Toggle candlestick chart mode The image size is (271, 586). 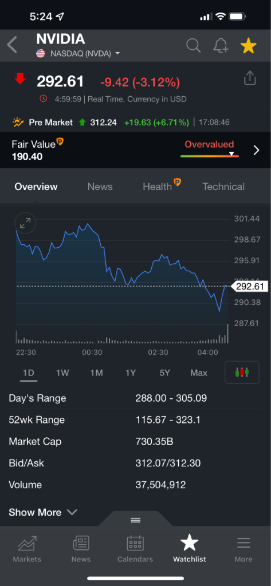coord(242,372)
